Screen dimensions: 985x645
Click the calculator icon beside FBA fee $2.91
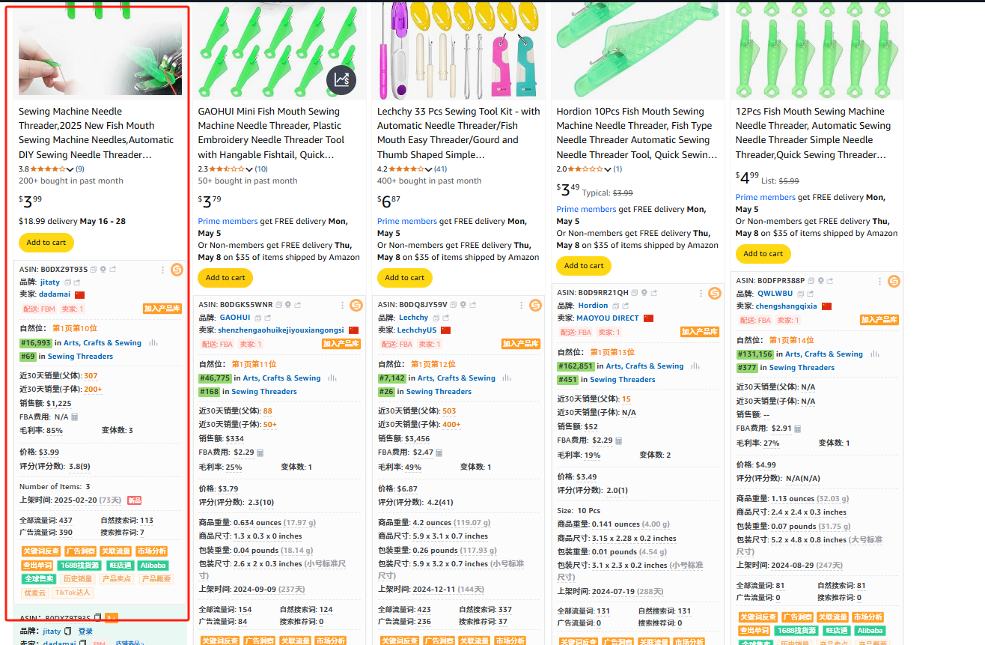(798, 429)
